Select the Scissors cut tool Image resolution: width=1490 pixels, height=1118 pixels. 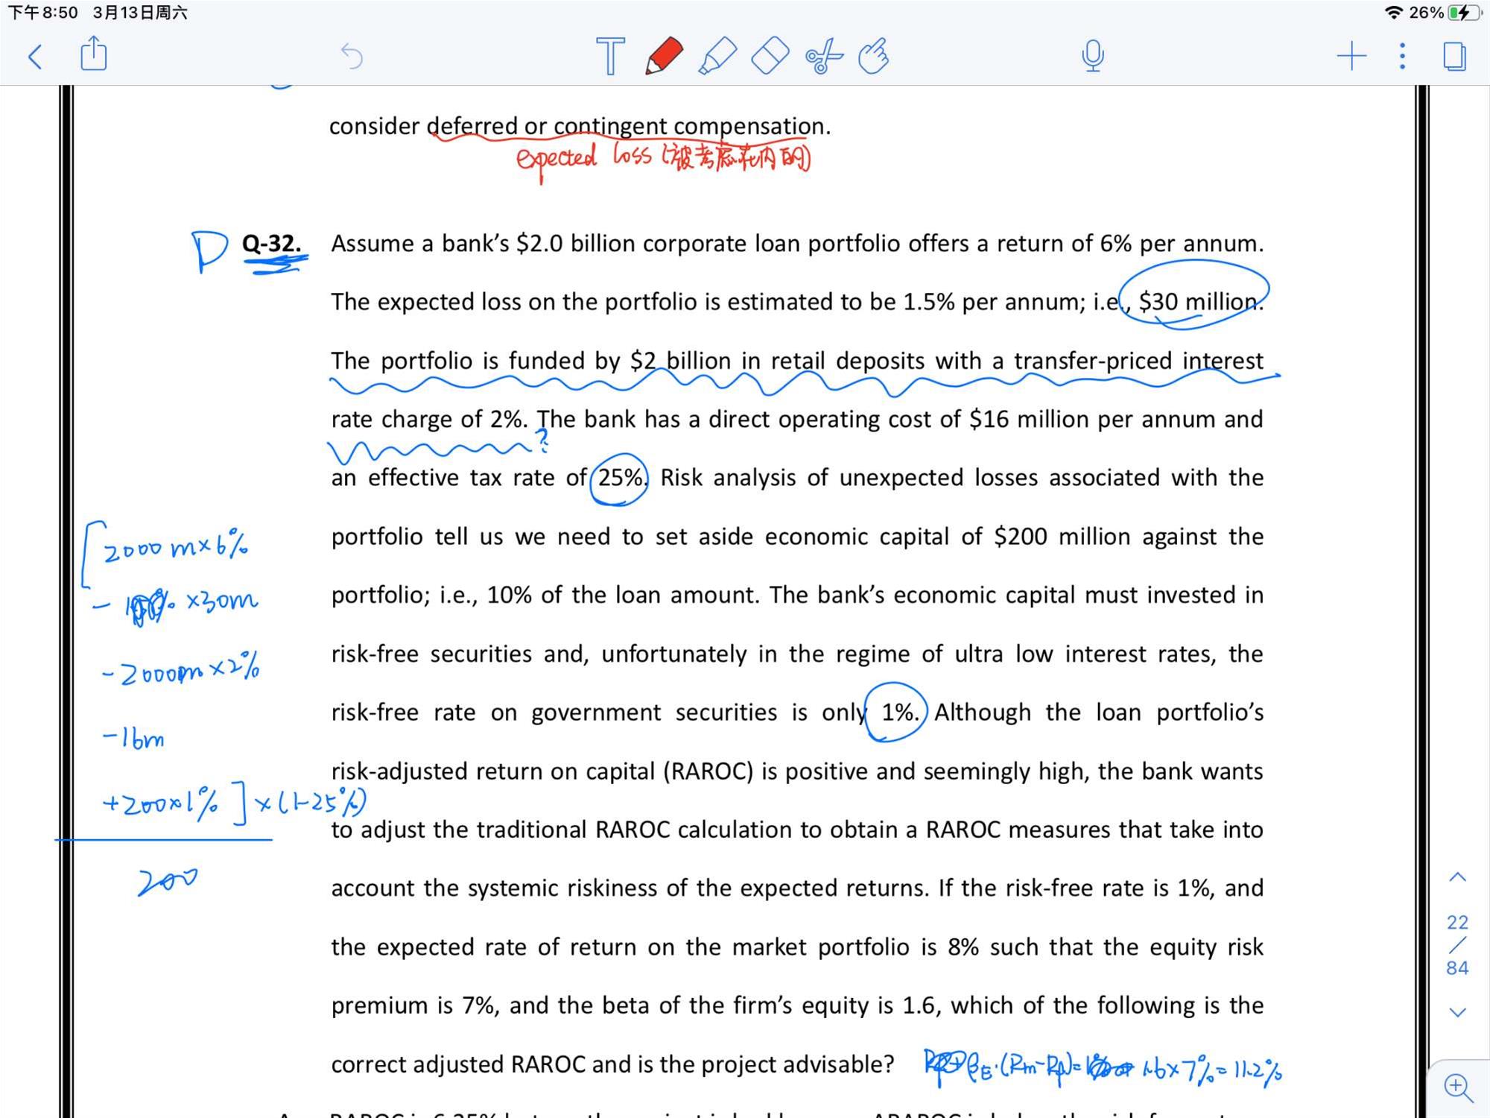[x=824, y=57]
